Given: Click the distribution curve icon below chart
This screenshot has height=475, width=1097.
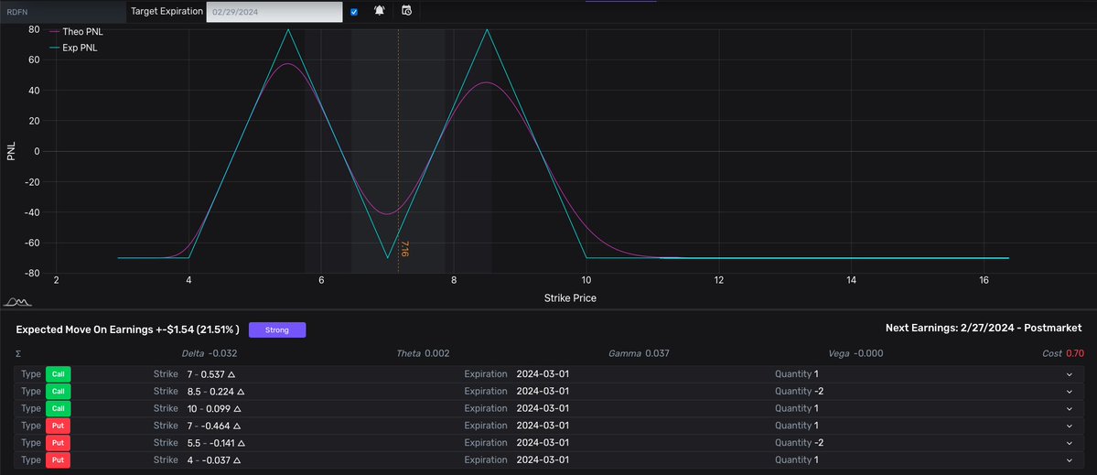Looking at the screenshot, I should [17, 301].
